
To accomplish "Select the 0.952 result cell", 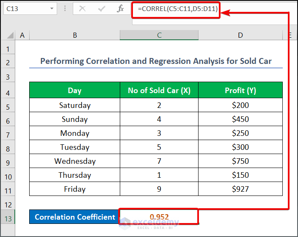I will [159, 217].
